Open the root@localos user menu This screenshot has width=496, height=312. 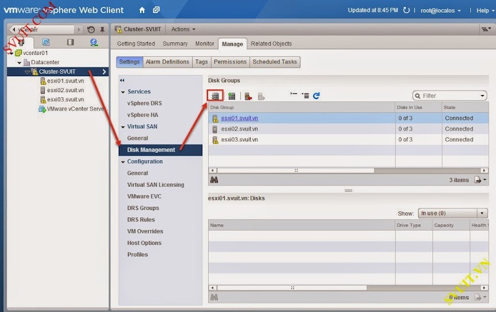point(440,10)
